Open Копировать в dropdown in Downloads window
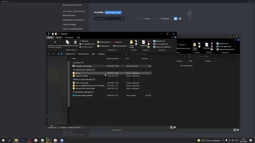Image resolution: width=255 pixels, height=143 pixels. click(x=104, y=46)
